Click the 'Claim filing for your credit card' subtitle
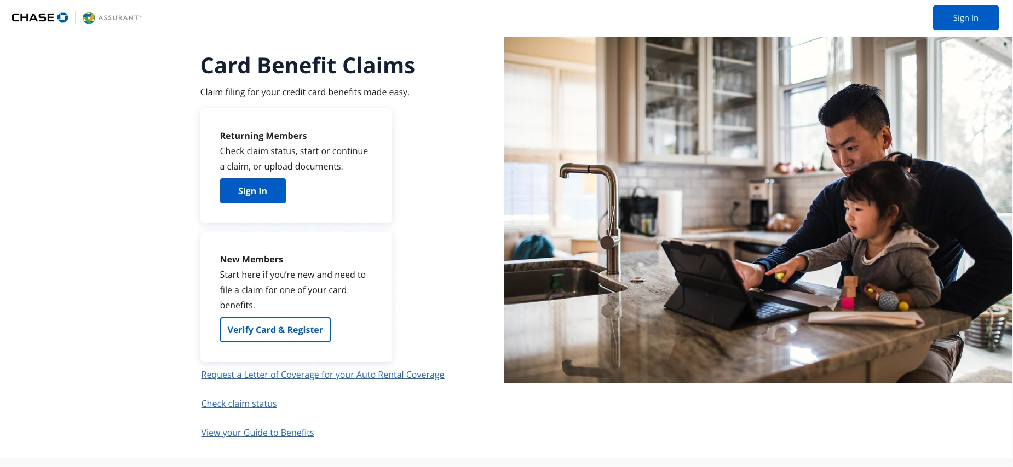 click(x=304, y=92)
